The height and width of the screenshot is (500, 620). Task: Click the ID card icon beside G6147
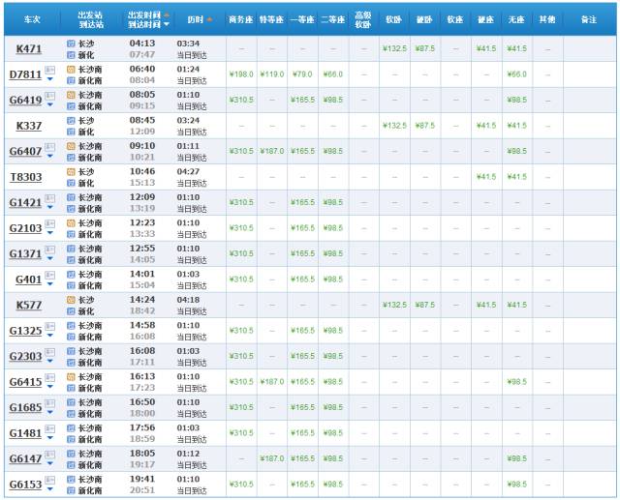(49, 455)
